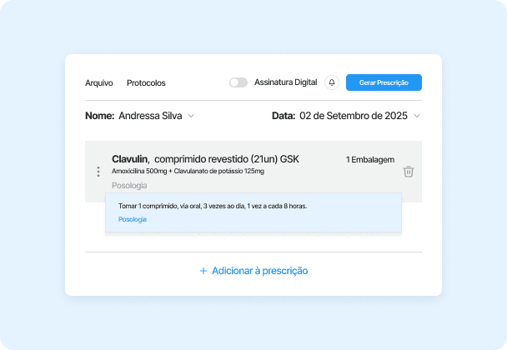Click the Amoxicilina 500mg composition line
The height and width of the screenshot is (350, 507).
point(188,171)
